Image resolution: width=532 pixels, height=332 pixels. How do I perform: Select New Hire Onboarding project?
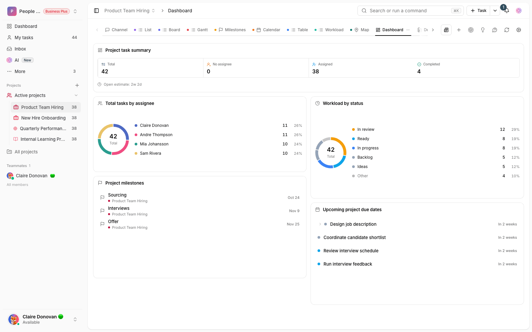46,118
